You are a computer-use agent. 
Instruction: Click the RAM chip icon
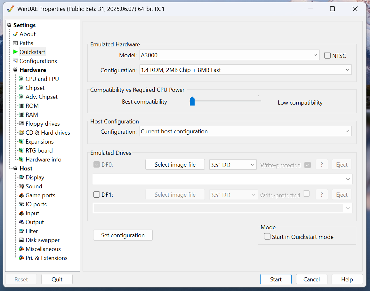[x=21, y=114]
